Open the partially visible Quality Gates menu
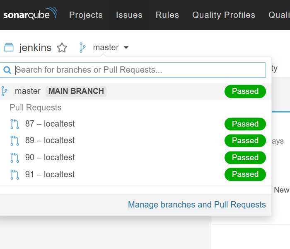290x249 pixels. (279, 15)
